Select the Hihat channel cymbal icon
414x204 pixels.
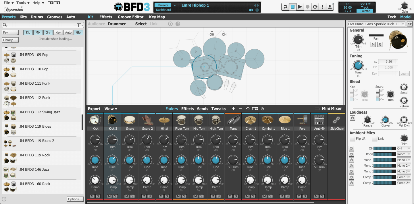[164, 119]
